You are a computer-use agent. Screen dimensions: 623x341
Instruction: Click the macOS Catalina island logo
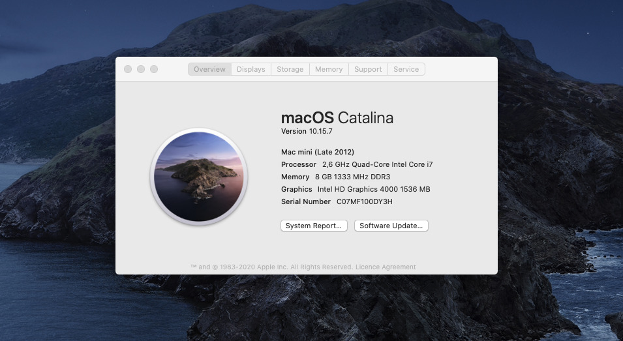pos(199,177)
